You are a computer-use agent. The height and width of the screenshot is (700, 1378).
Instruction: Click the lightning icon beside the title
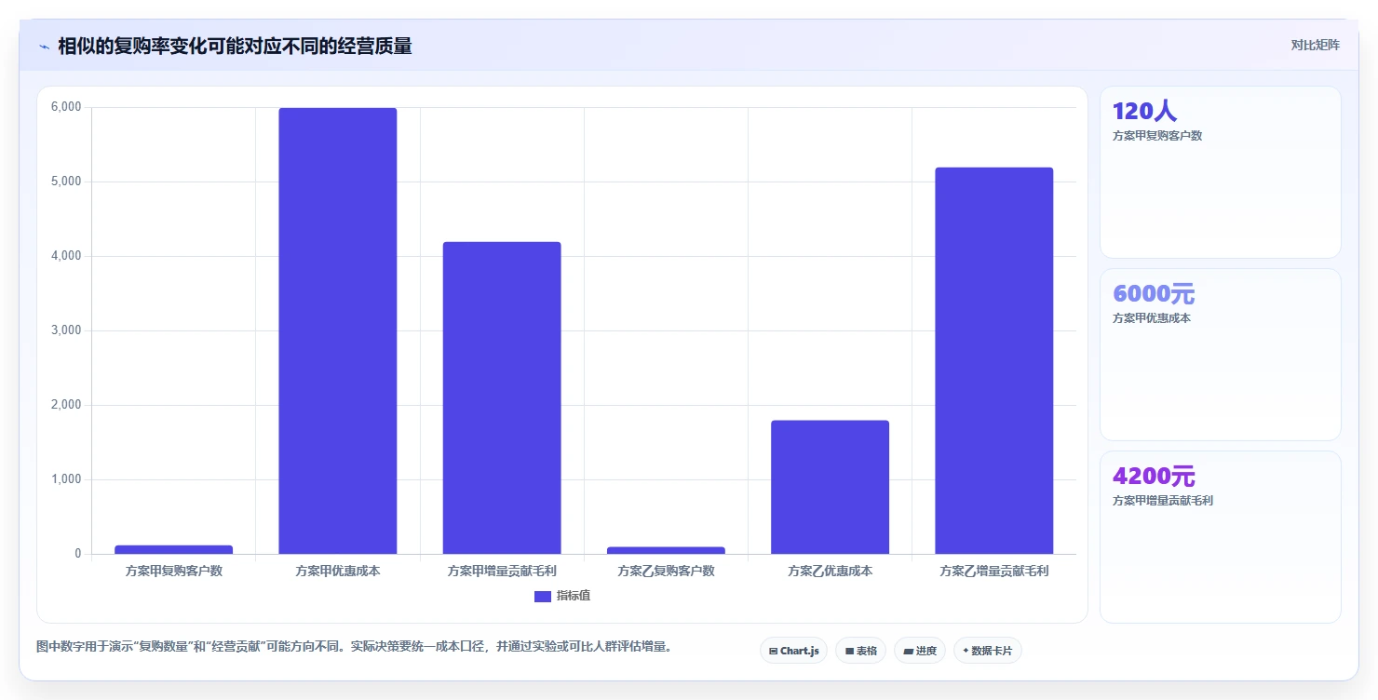[x=45, y=47]
